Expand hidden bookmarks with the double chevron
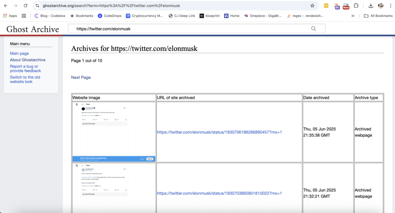This screenshot has width=395, height=213. pos(353,15)
